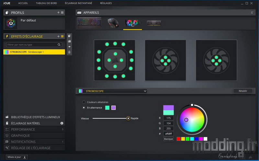The width and height of the screenshot is (259, 161).
Task: Click the copy effect icon in side toolbar
Action: 69,36
